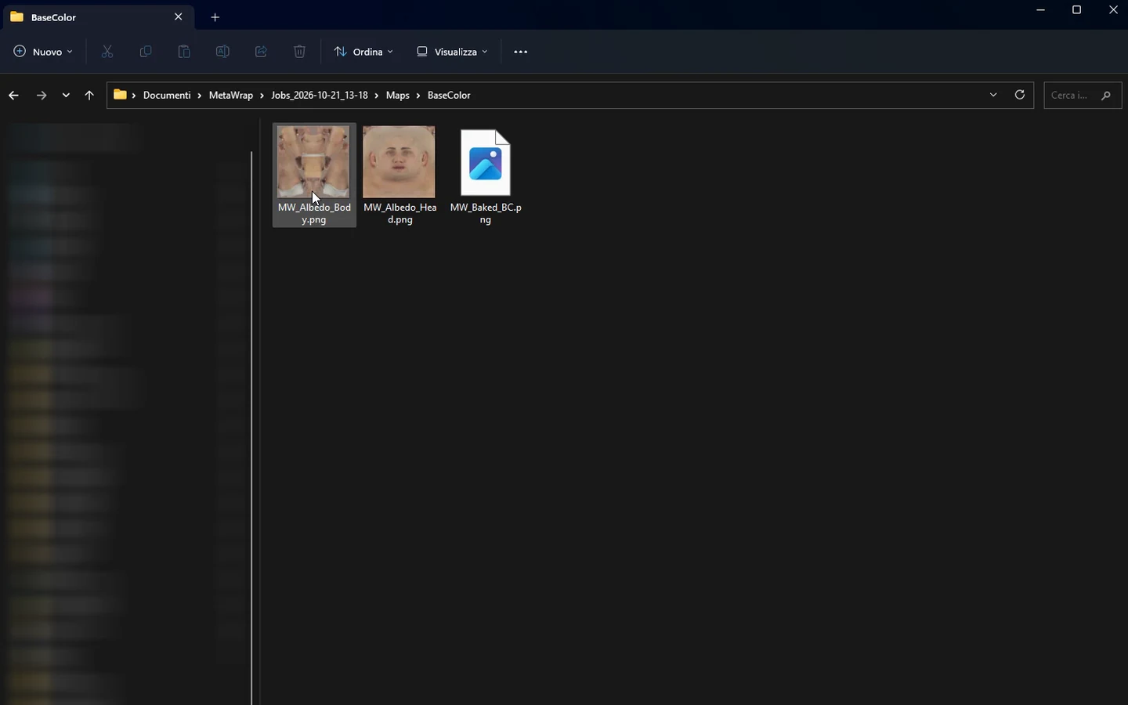This screenshot has height=705, width=1128.
Task: Open a new tab with plus
Action: tap(215, 17)
